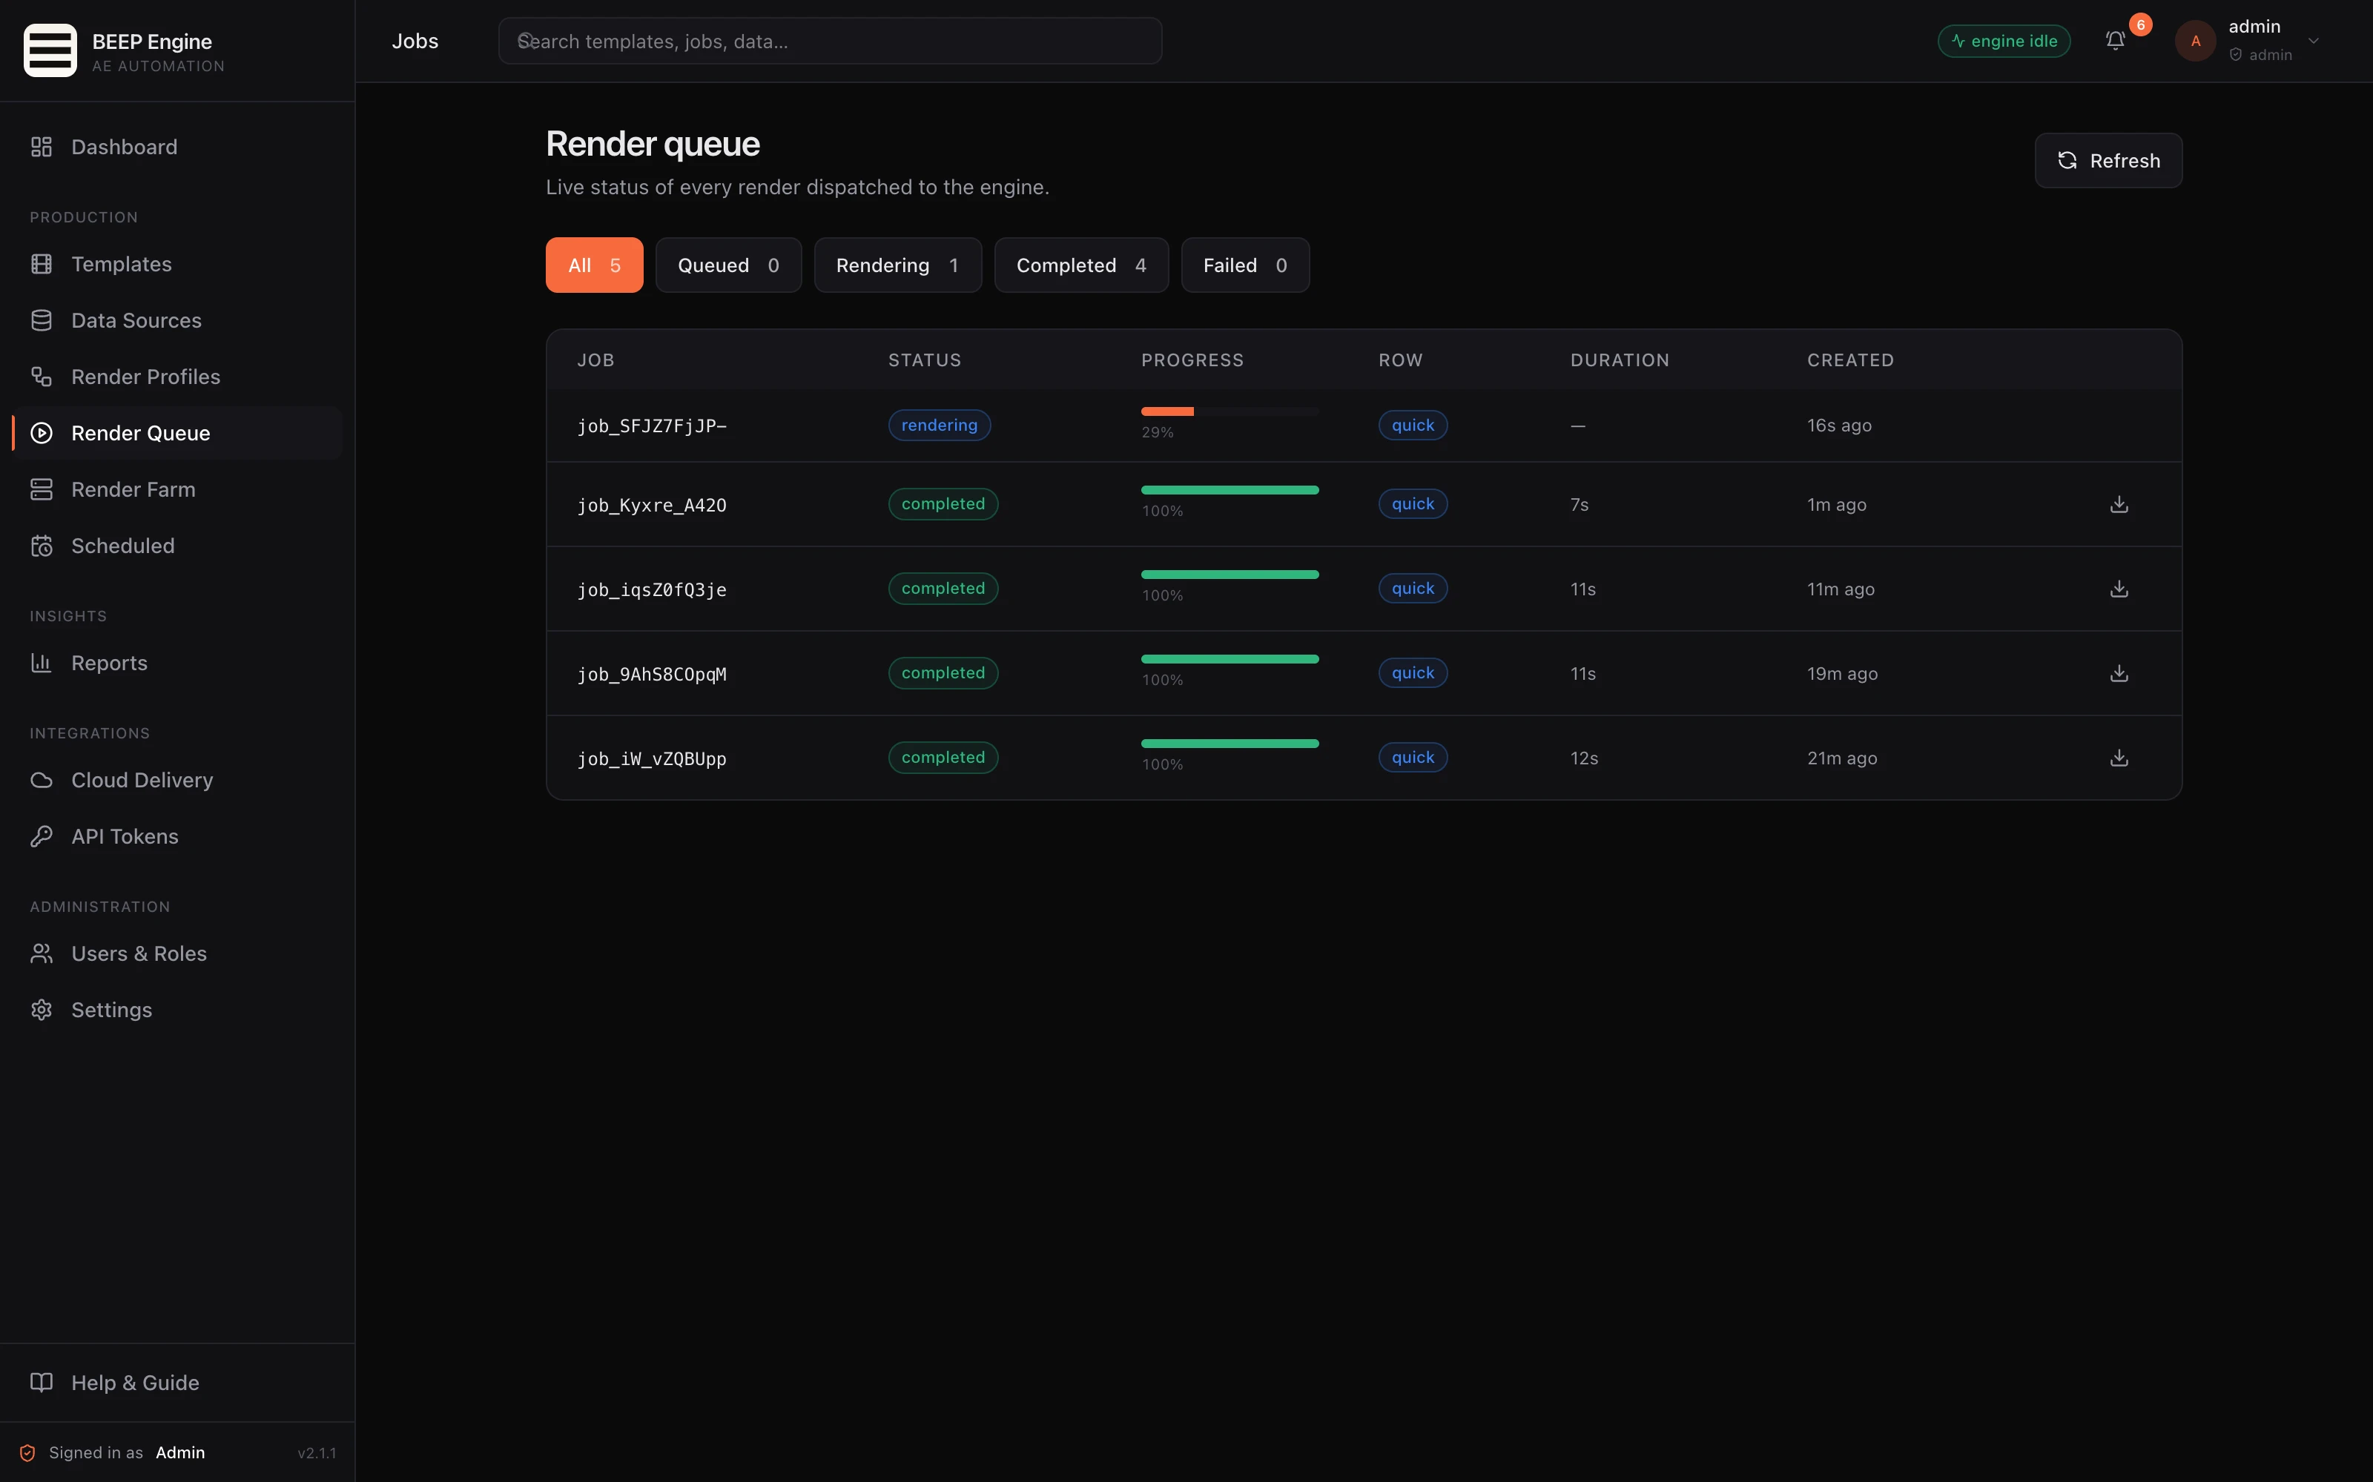2373x1482 pixels.
Task: Click the BEEP Engine logo icon
Action: tap(50, 50)
